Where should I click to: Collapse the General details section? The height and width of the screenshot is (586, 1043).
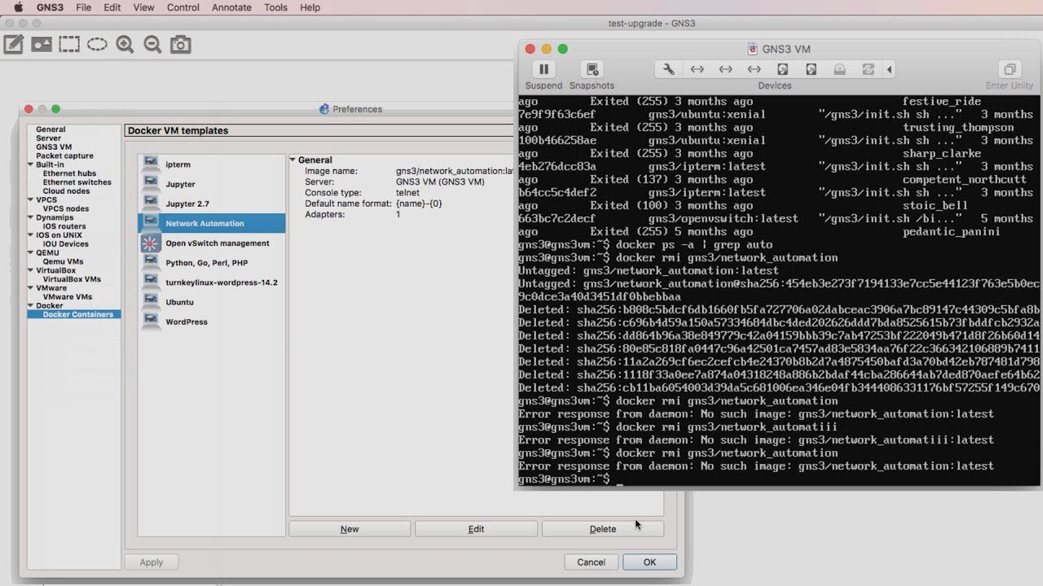(x=293, y=160)
